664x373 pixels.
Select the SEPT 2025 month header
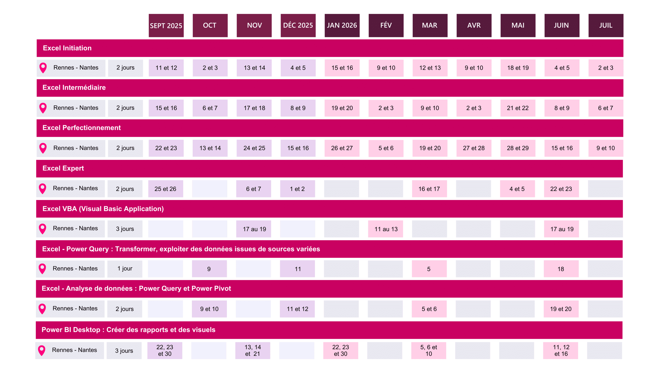[x=166, y=25]
